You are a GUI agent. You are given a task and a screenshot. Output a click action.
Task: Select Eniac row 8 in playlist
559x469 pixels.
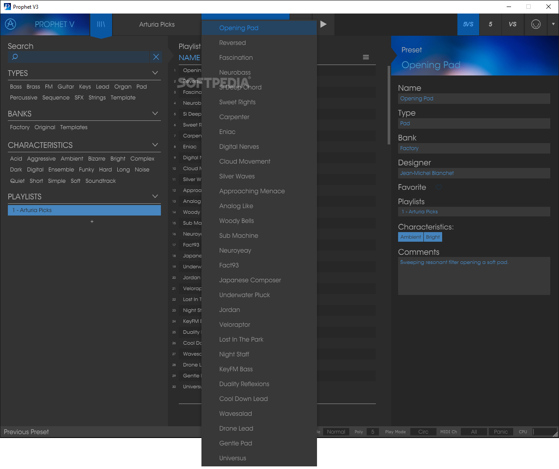click(190, 147)
